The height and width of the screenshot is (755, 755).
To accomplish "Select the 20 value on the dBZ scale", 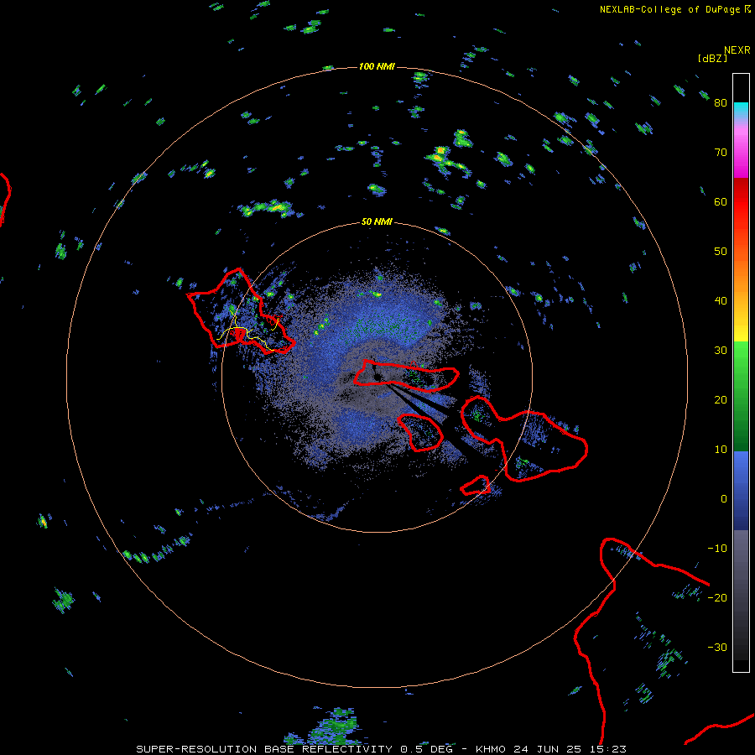I will (721, 400).
